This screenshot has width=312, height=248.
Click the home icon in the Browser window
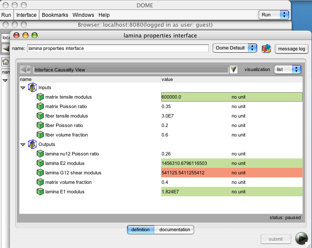(5, 62)
